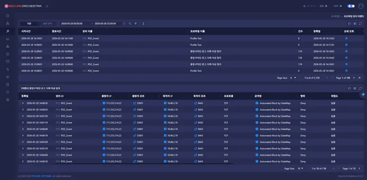The height and width of the screenshot is (180, 367).
Task: Jump to last page of 185
Action: point(359,78)
